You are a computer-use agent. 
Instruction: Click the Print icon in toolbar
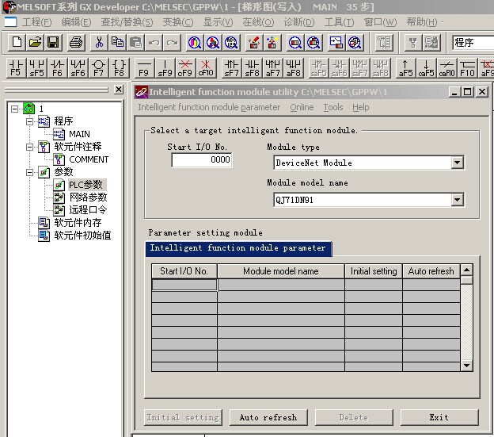(76, 42)
